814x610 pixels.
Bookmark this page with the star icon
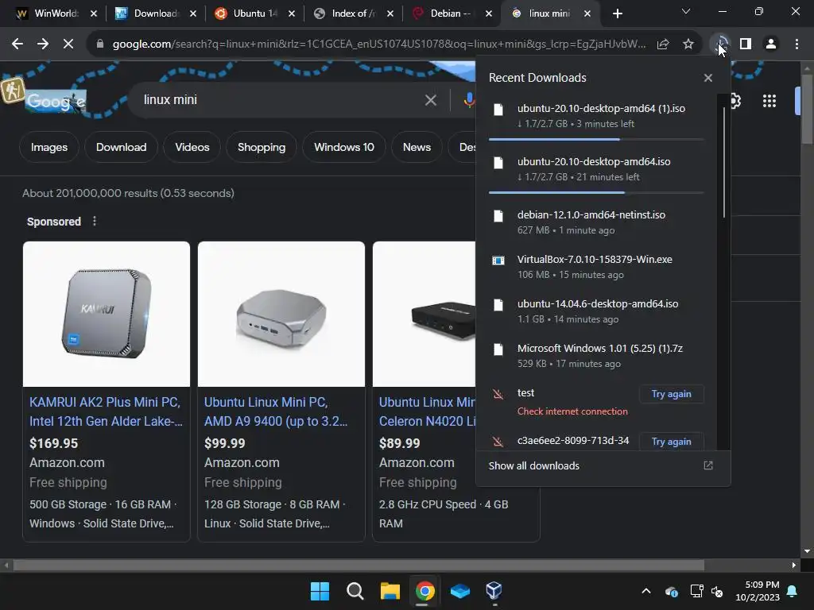click(688, 44)
